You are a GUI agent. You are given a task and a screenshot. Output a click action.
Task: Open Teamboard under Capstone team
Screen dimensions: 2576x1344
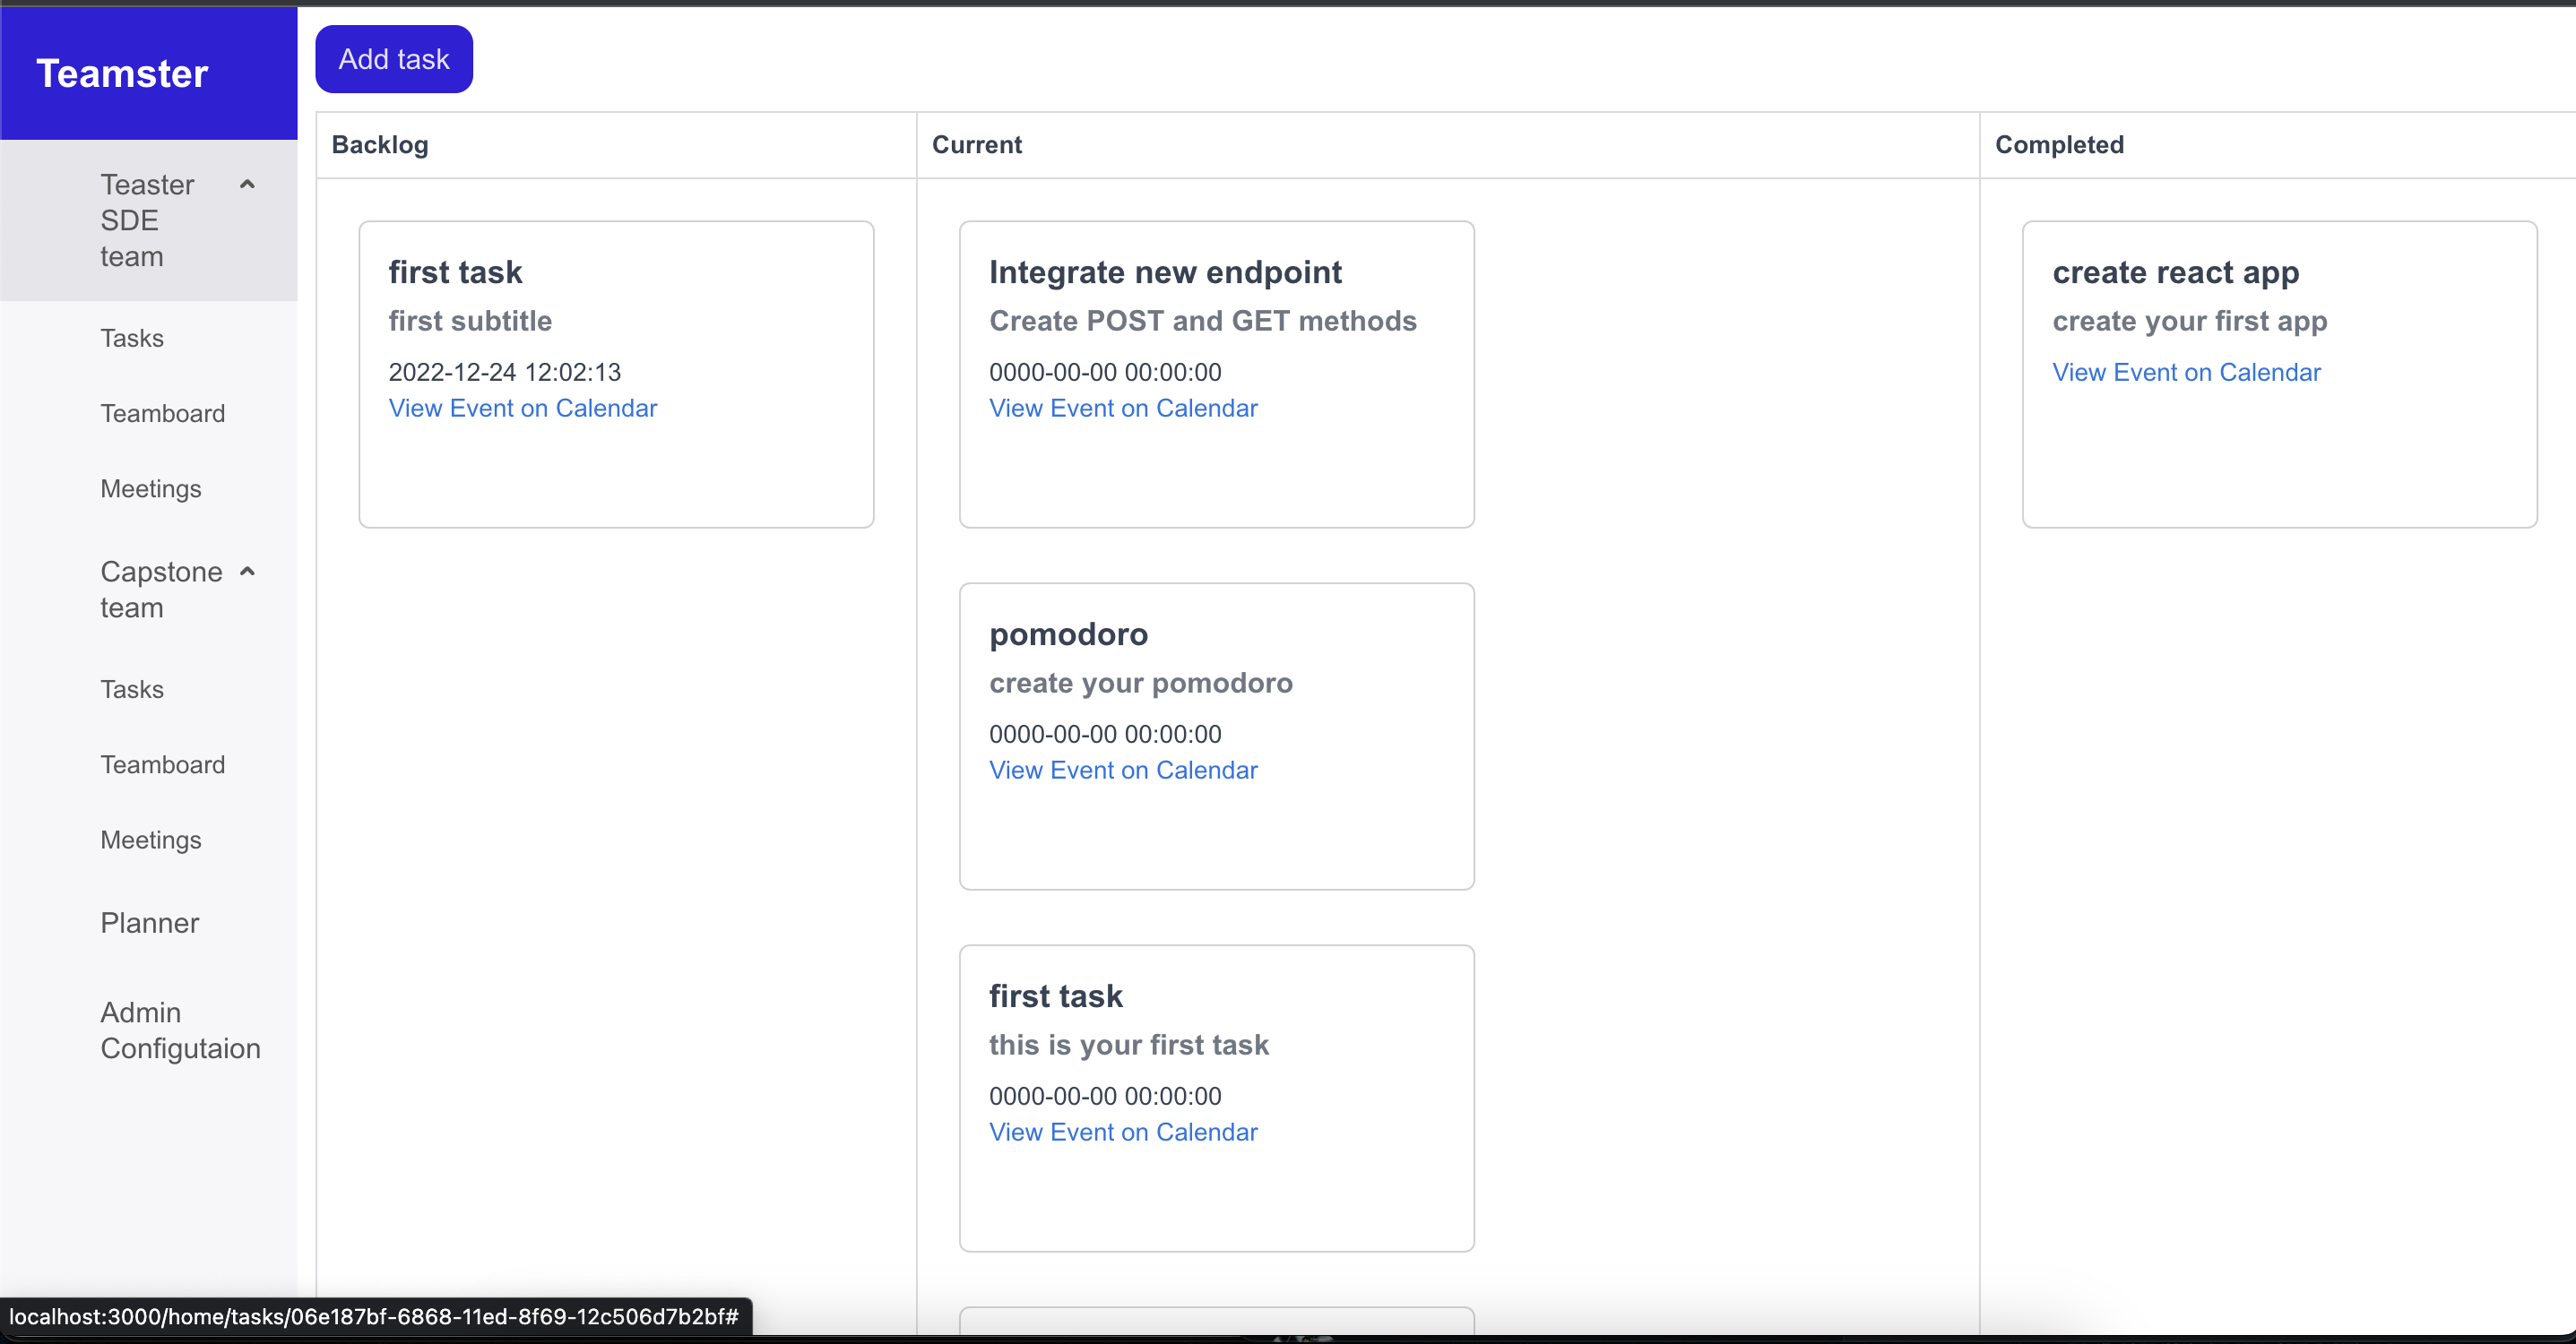click(x=162, y=764)
